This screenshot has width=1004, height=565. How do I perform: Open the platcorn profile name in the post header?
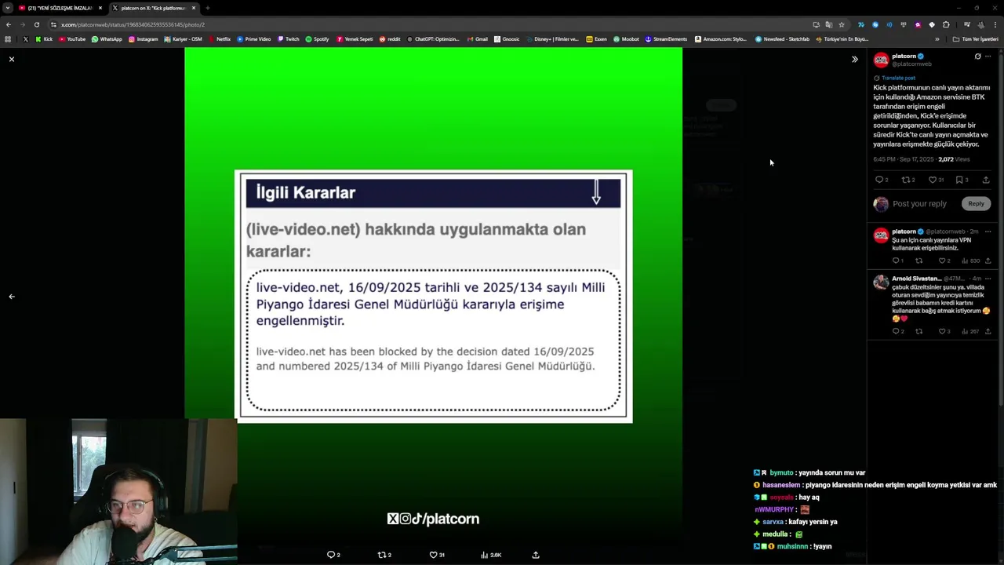(x=904, y=56)
